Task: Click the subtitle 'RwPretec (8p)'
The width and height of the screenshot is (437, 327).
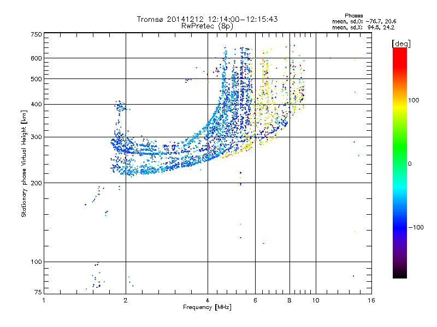Action: pos(207,26)
